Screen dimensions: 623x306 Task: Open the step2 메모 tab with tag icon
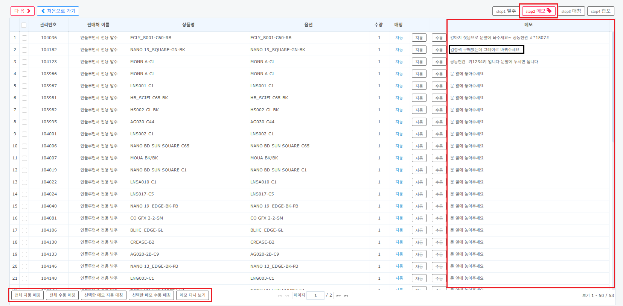(539, 11)
